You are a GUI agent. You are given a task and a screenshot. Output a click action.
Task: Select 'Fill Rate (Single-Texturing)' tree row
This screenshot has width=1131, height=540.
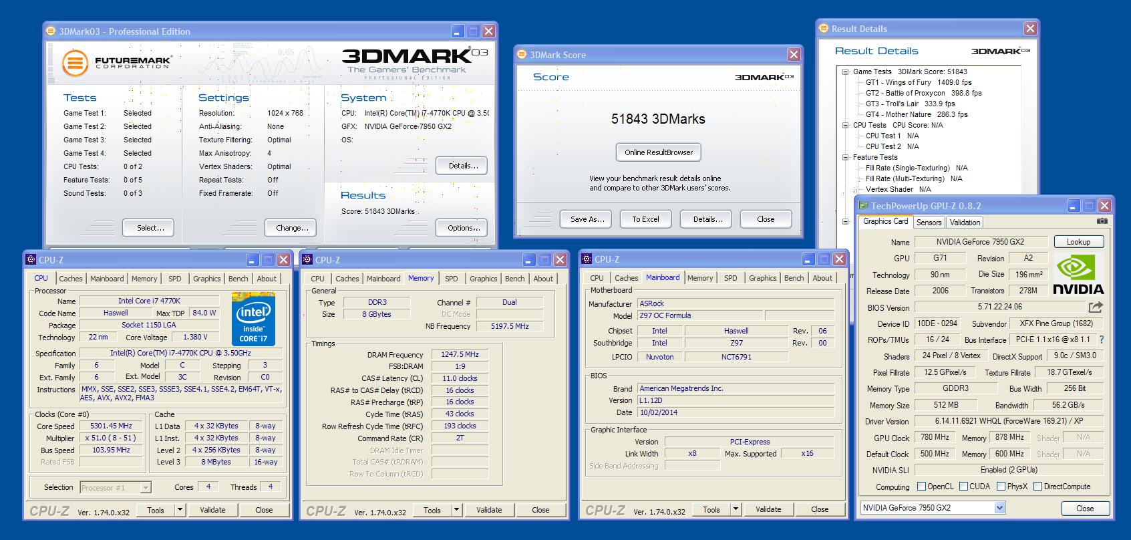pyautogui.click(x=917, y=168)
